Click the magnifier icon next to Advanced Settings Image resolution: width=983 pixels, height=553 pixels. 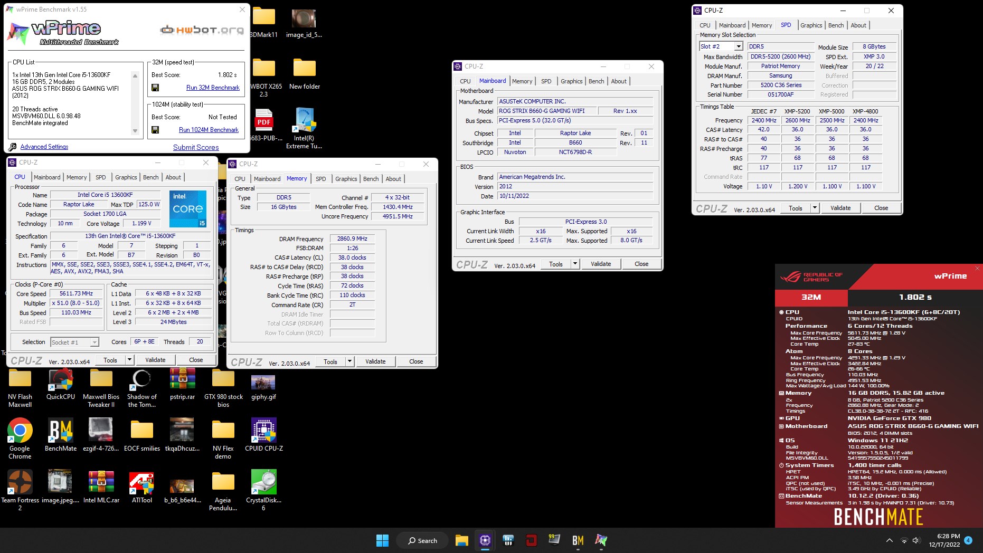tap(13, 147)
